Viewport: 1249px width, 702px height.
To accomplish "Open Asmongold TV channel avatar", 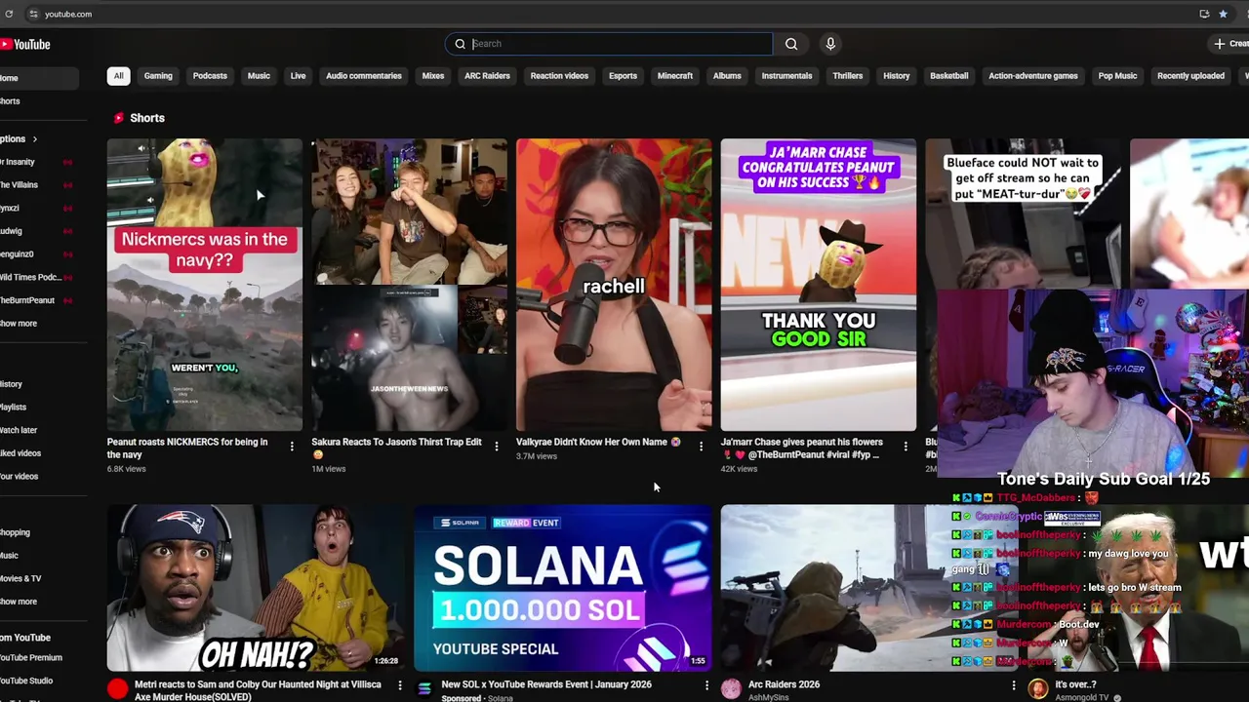I will [1037, 689].
